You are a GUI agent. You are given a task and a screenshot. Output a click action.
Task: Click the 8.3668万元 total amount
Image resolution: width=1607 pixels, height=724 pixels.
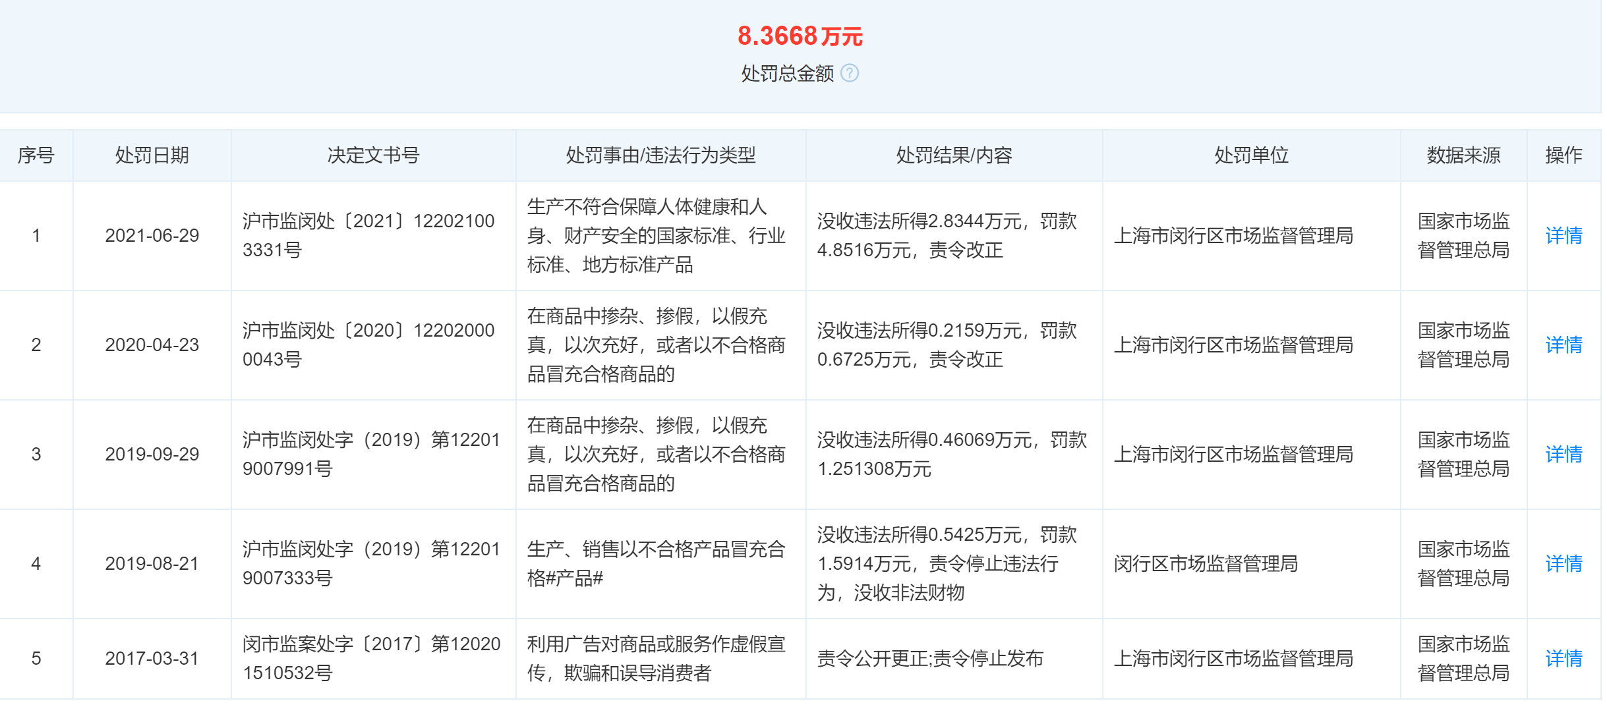(x=800, y=36)
